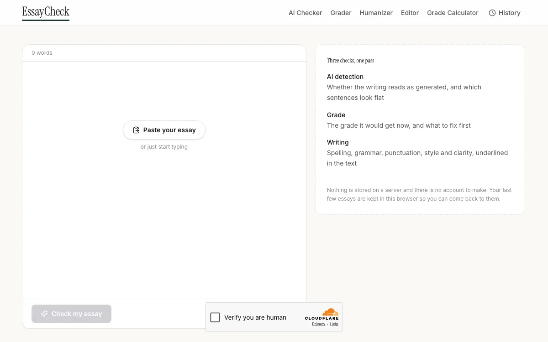
Task: Go to the Grader page
Action: pyautogui.click(x=341, y=13)
